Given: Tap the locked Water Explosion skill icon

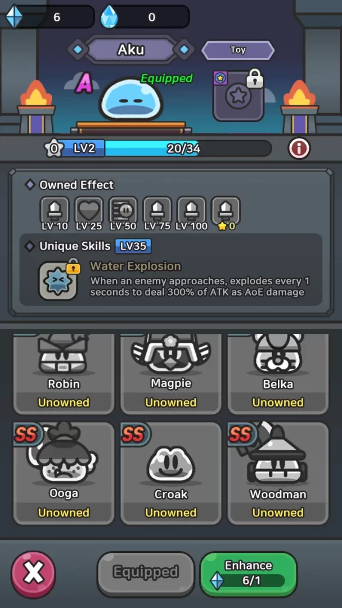Looking at the screenshot, I should (x=58, y=280).
